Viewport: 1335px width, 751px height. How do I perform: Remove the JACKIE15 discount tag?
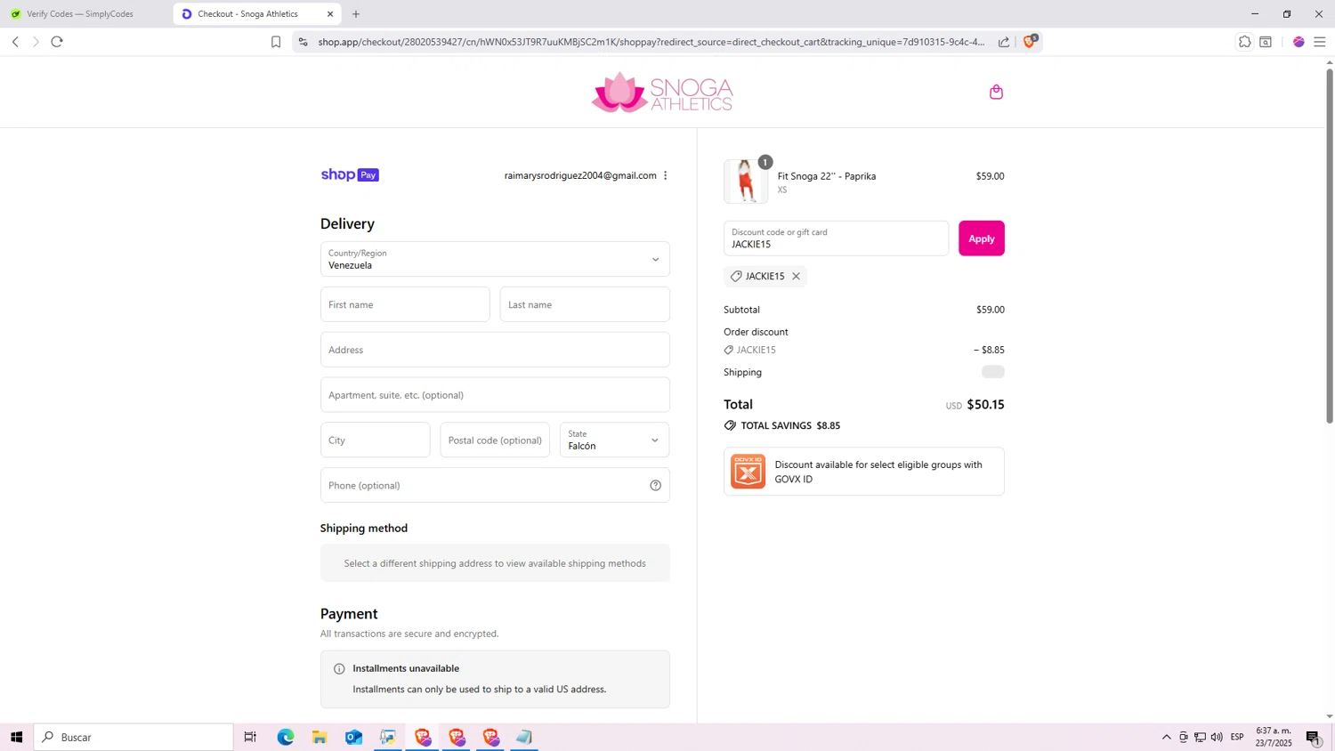click(x=797, y=276)
